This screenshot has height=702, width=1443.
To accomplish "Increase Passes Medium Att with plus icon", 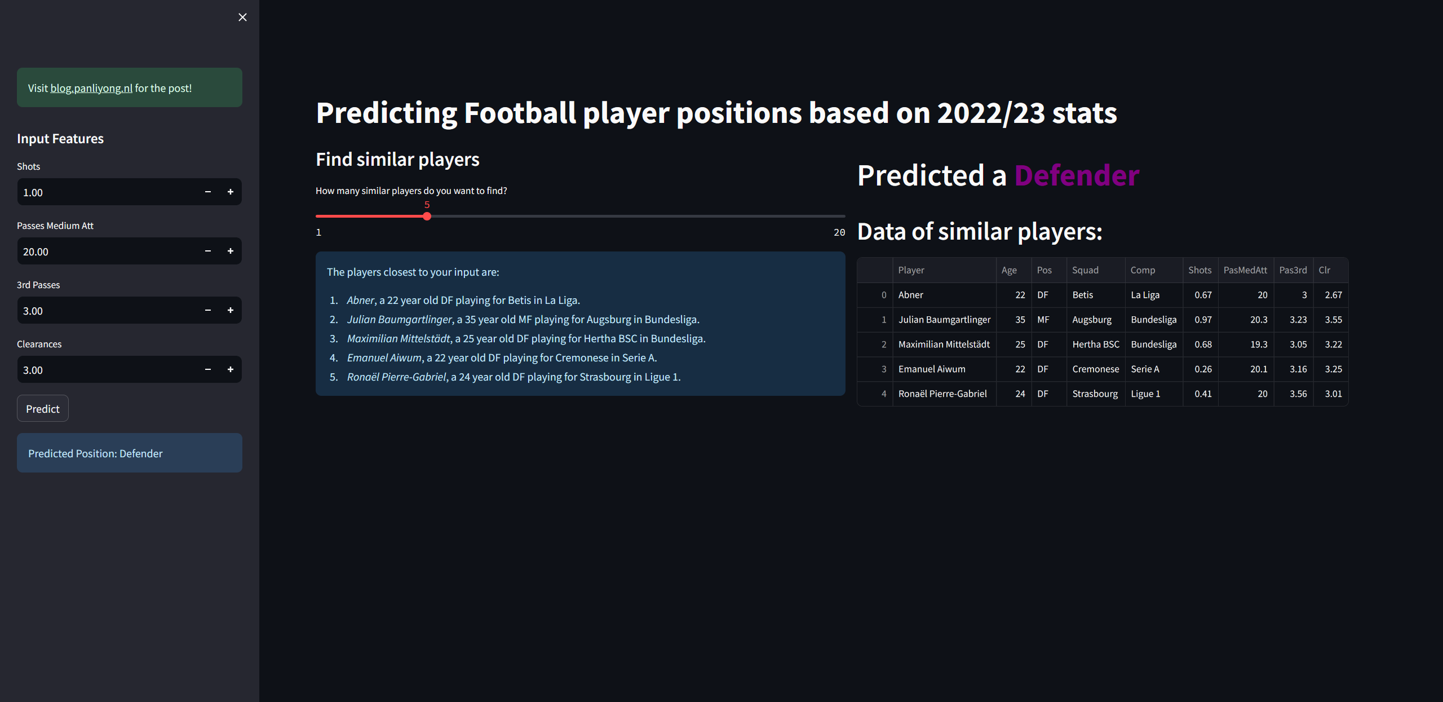I will [231, 251].
